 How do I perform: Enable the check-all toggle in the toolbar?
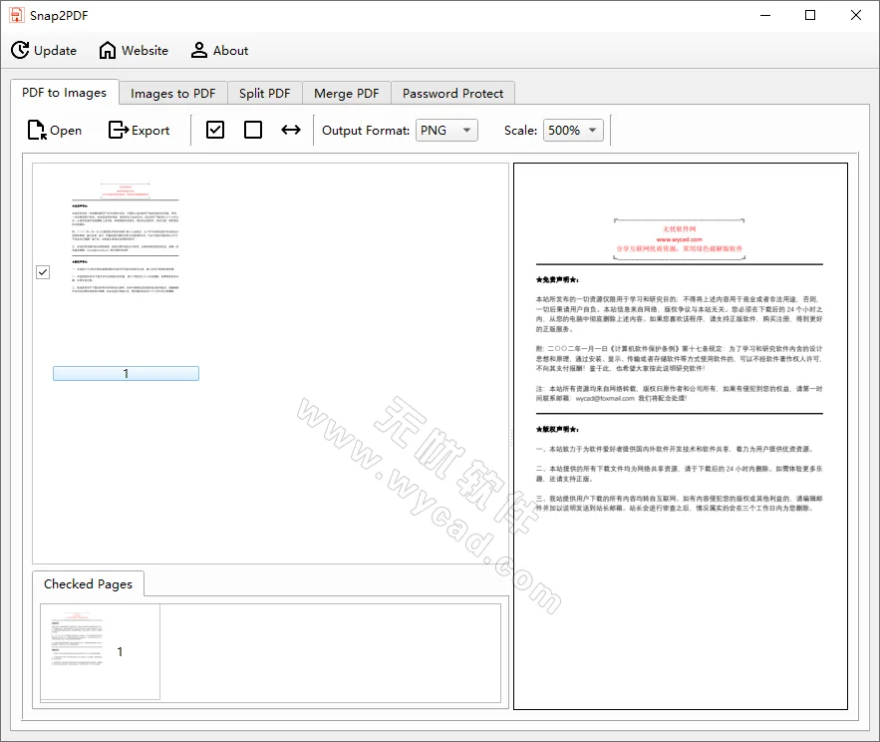click(214, 129)
